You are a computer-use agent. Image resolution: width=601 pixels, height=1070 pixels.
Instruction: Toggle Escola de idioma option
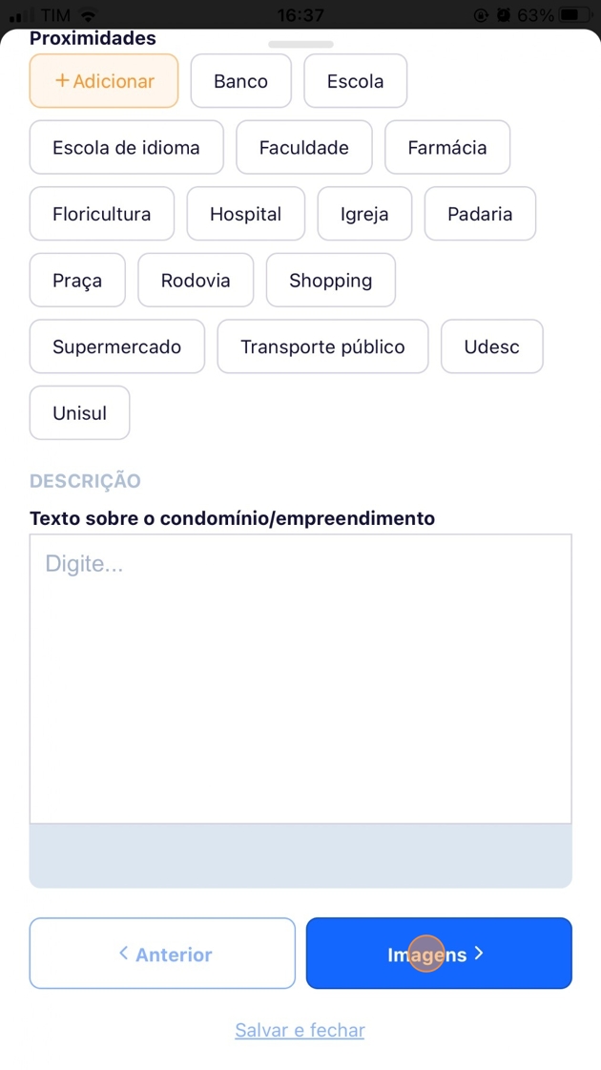[126, 148]
